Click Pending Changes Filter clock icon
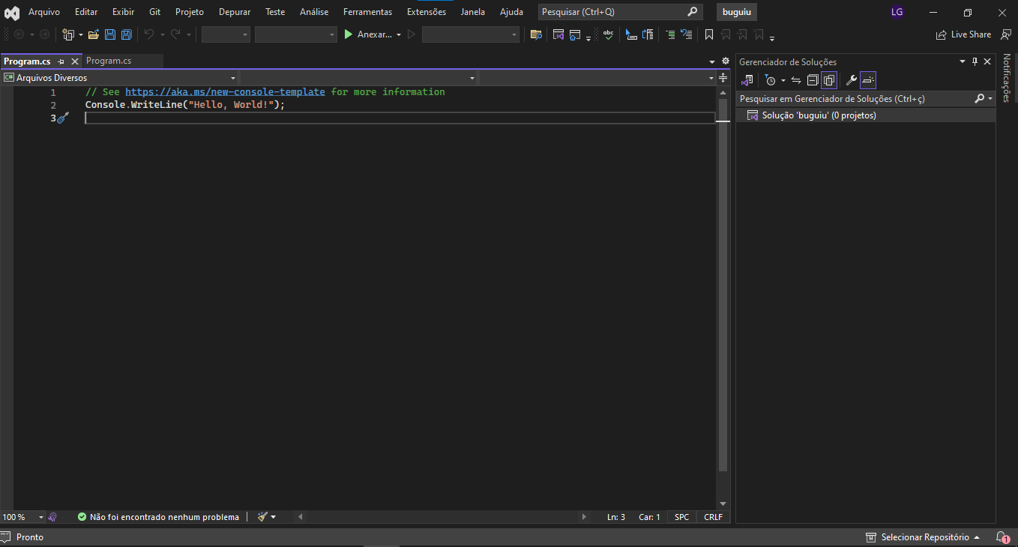This screenshot has width=1018, height=547. pos(770,80)
